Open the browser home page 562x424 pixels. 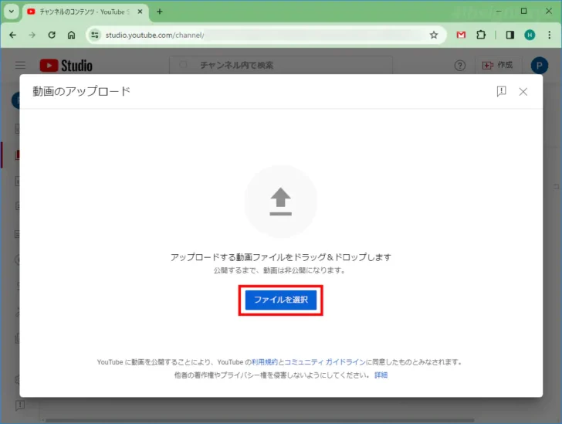[x=71, y=35]
